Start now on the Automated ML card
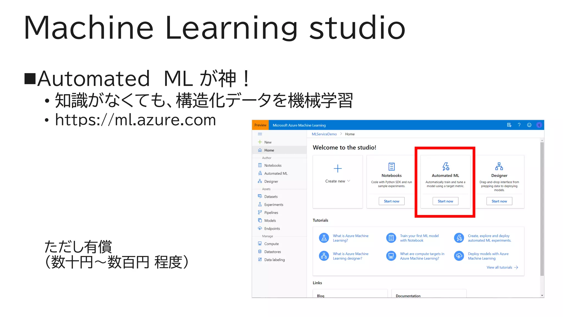The height and width of the screenshot is (317, 563). point(445,201)
